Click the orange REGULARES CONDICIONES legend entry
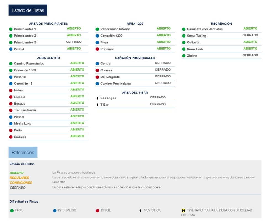 pyautogui.click(x=21, y=180)
